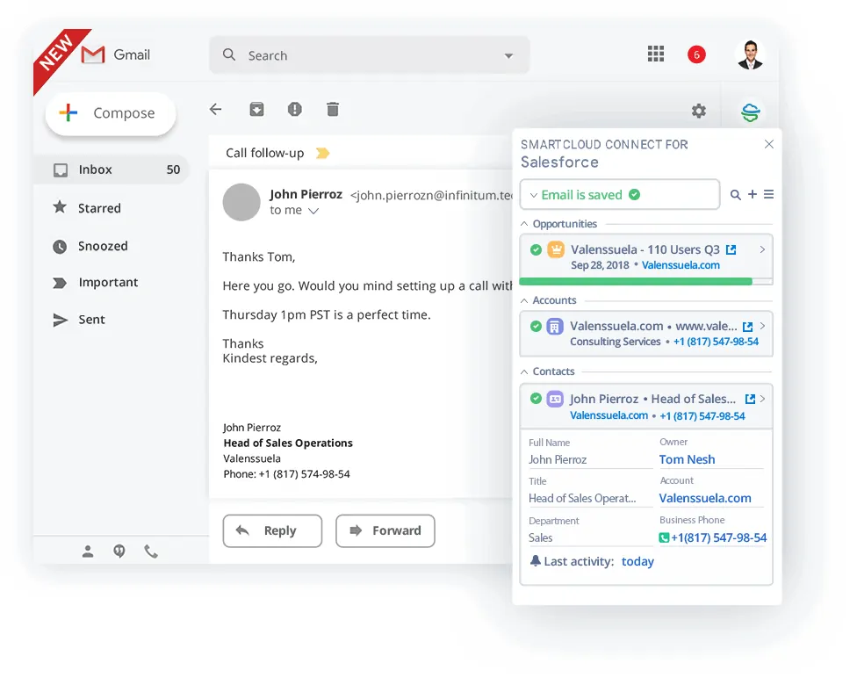Click the Title field 'Head of Sales Operat...'
This screenshot has height=685, width=857.
[x=582, y=499]
